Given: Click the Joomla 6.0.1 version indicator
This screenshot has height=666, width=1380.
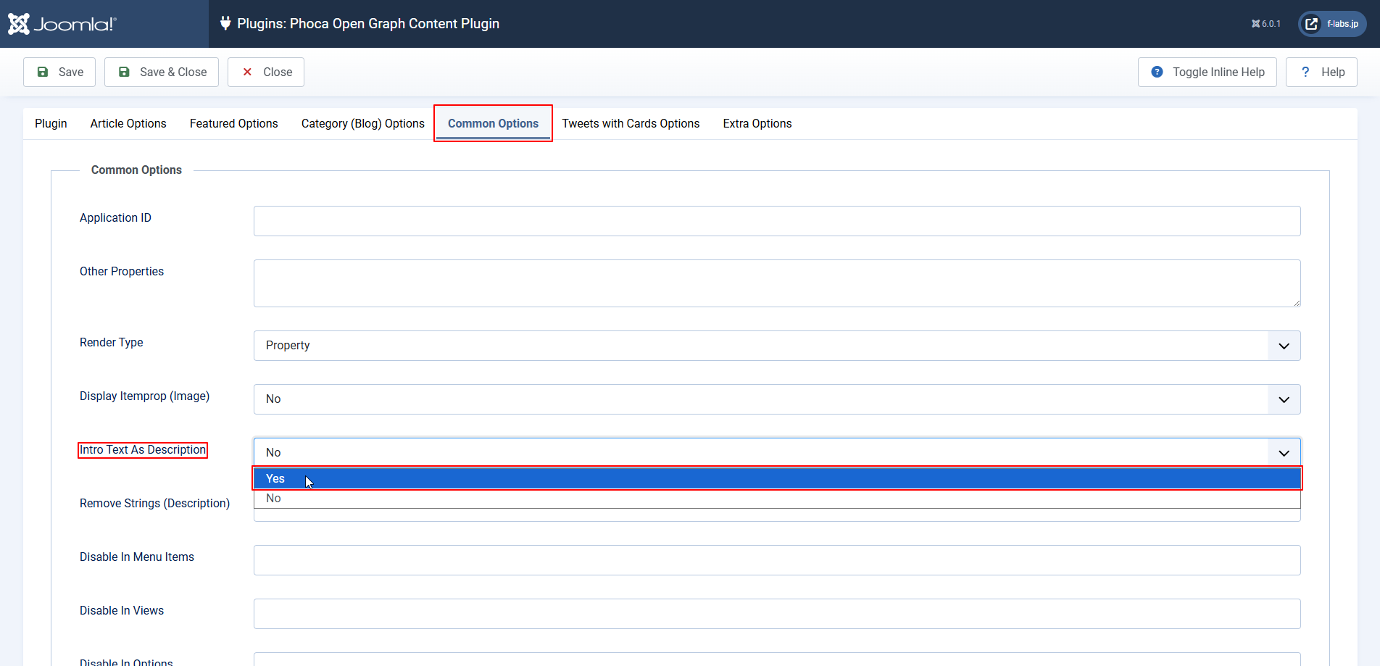Looking at the screenshot, I should 1265,24.
